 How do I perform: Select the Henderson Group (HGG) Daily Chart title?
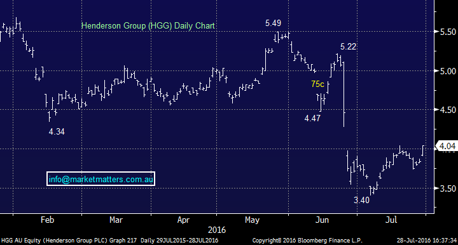(148, 26)
